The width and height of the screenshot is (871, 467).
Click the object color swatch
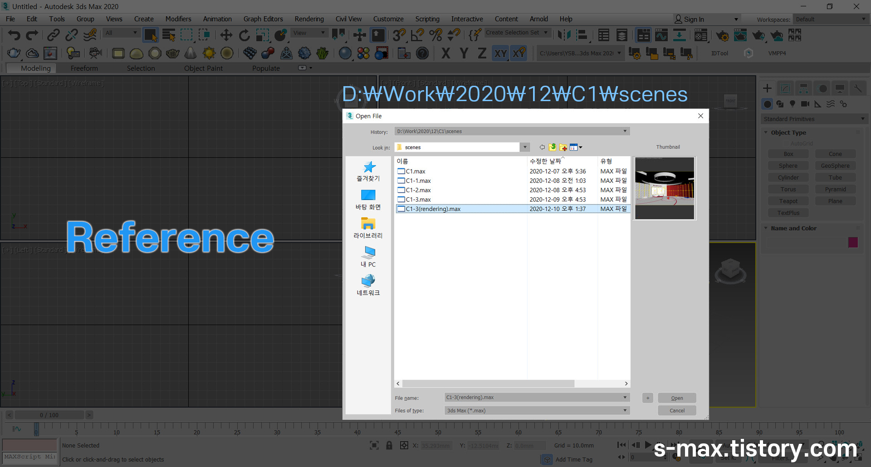[x=853, y=243]
